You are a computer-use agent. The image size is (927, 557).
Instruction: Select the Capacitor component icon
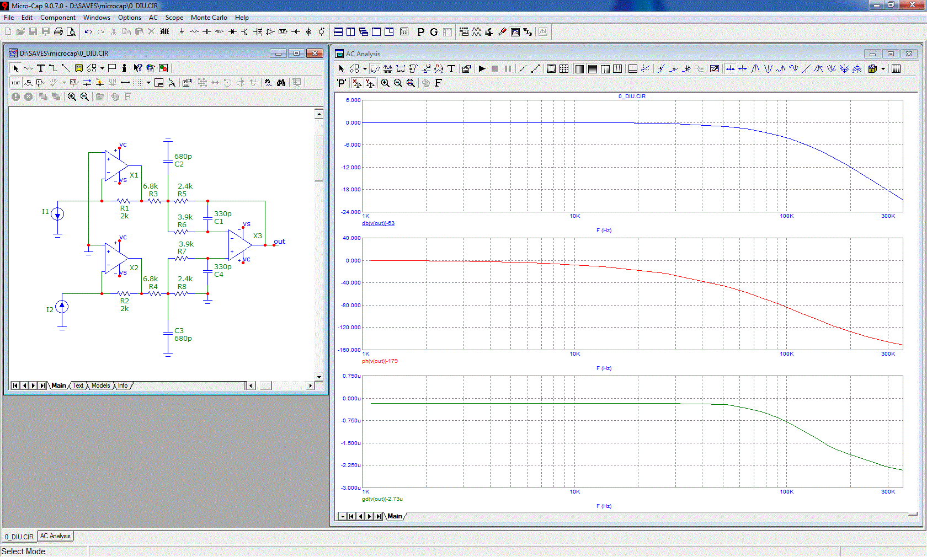click(x=207, y=31)
